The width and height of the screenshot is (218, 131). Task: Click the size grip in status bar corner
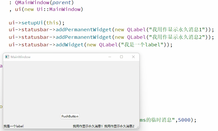coord(138,127)
